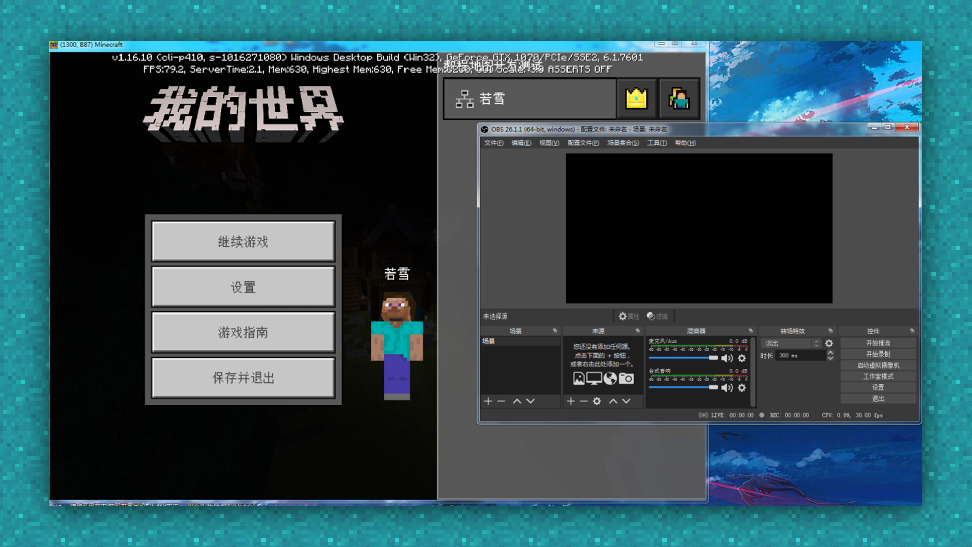972x547 pixels.
Task: Remove selected scene with the minus icon
Action: [501, 401]
